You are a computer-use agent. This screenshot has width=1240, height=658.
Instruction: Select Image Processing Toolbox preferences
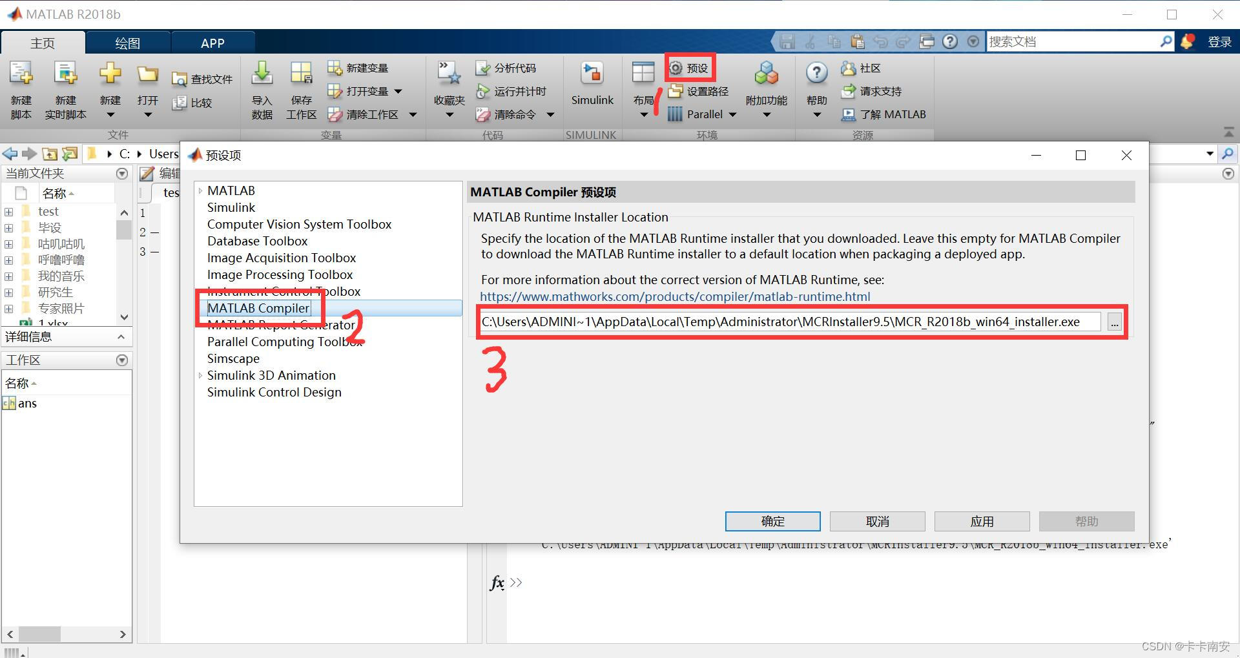[x=280, y=274]
